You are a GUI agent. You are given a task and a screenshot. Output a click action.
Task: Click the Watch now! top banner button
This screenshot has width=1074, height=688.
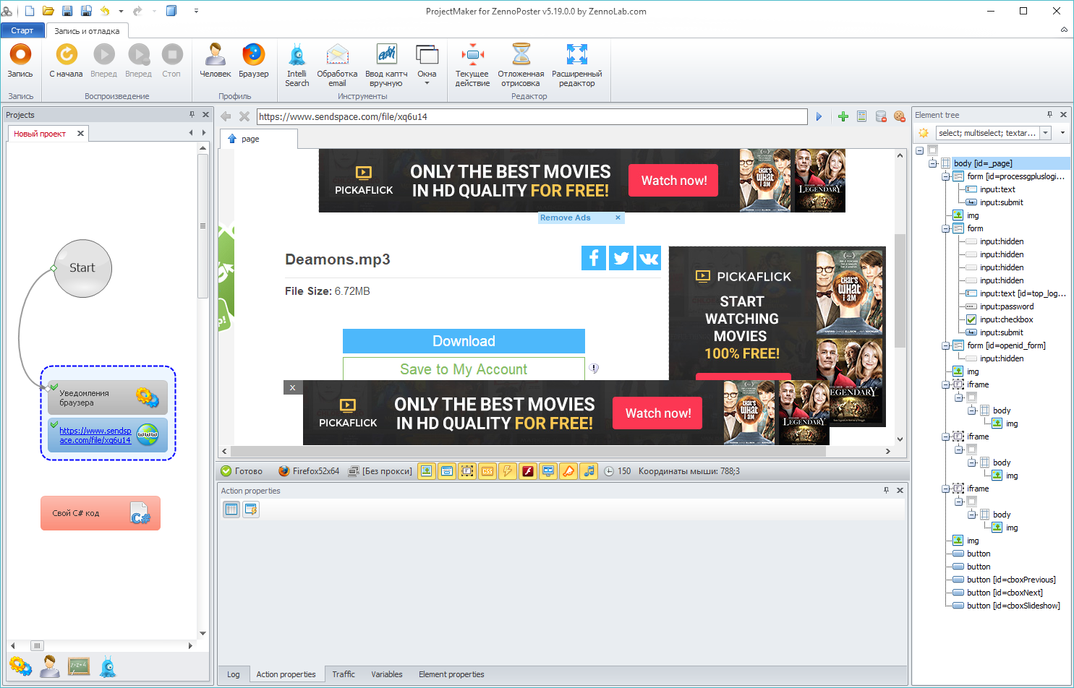[x=674, y=181]
